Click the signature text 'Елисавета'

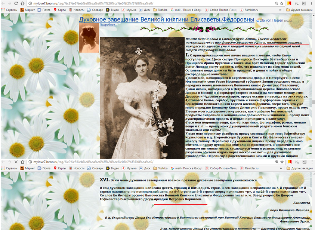(302, 203)
